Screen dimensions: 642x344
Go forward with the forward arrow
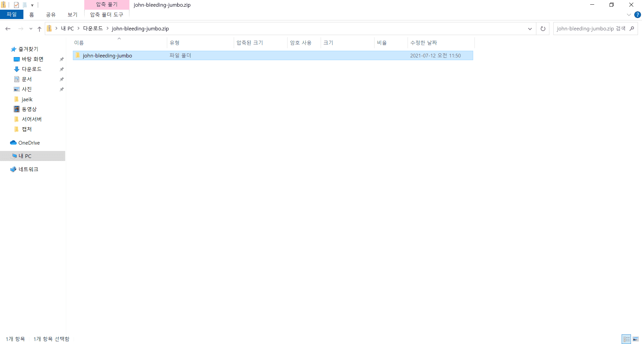(21, 29)
